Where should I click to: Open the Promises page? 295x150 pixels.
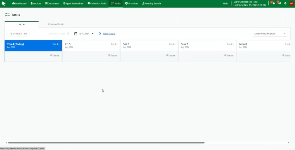pos(131,3)
